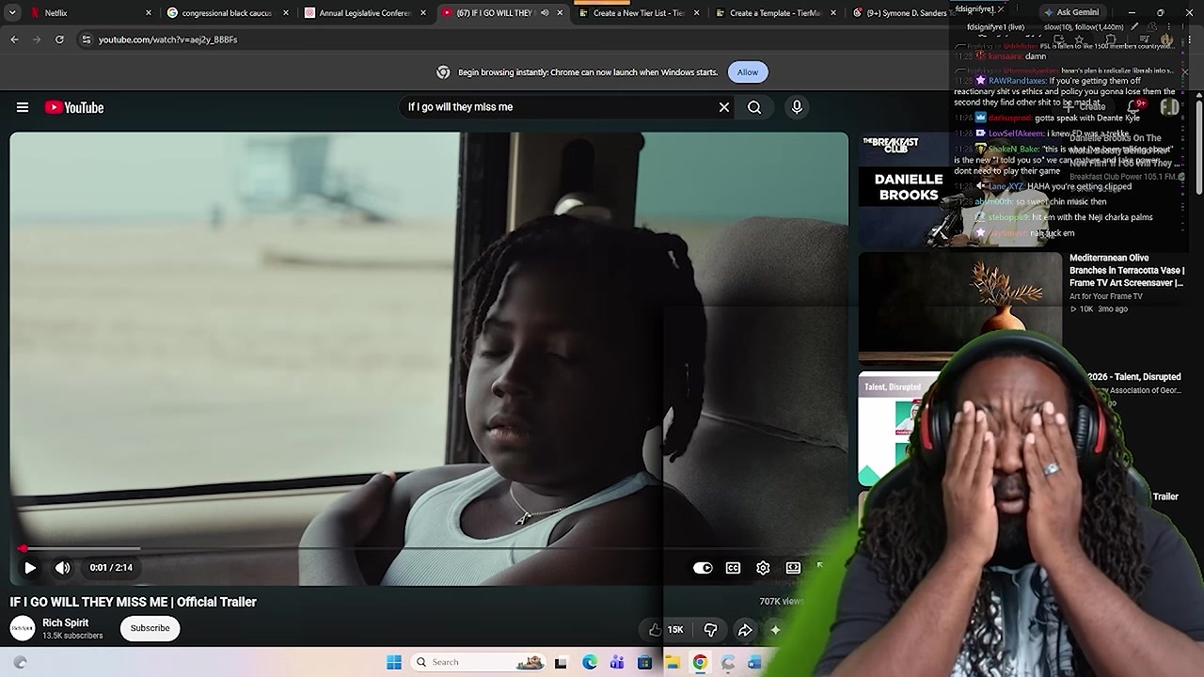1204x677 pixels.
Task: Seek along the red video progress bar
Action: coord(428,548)
